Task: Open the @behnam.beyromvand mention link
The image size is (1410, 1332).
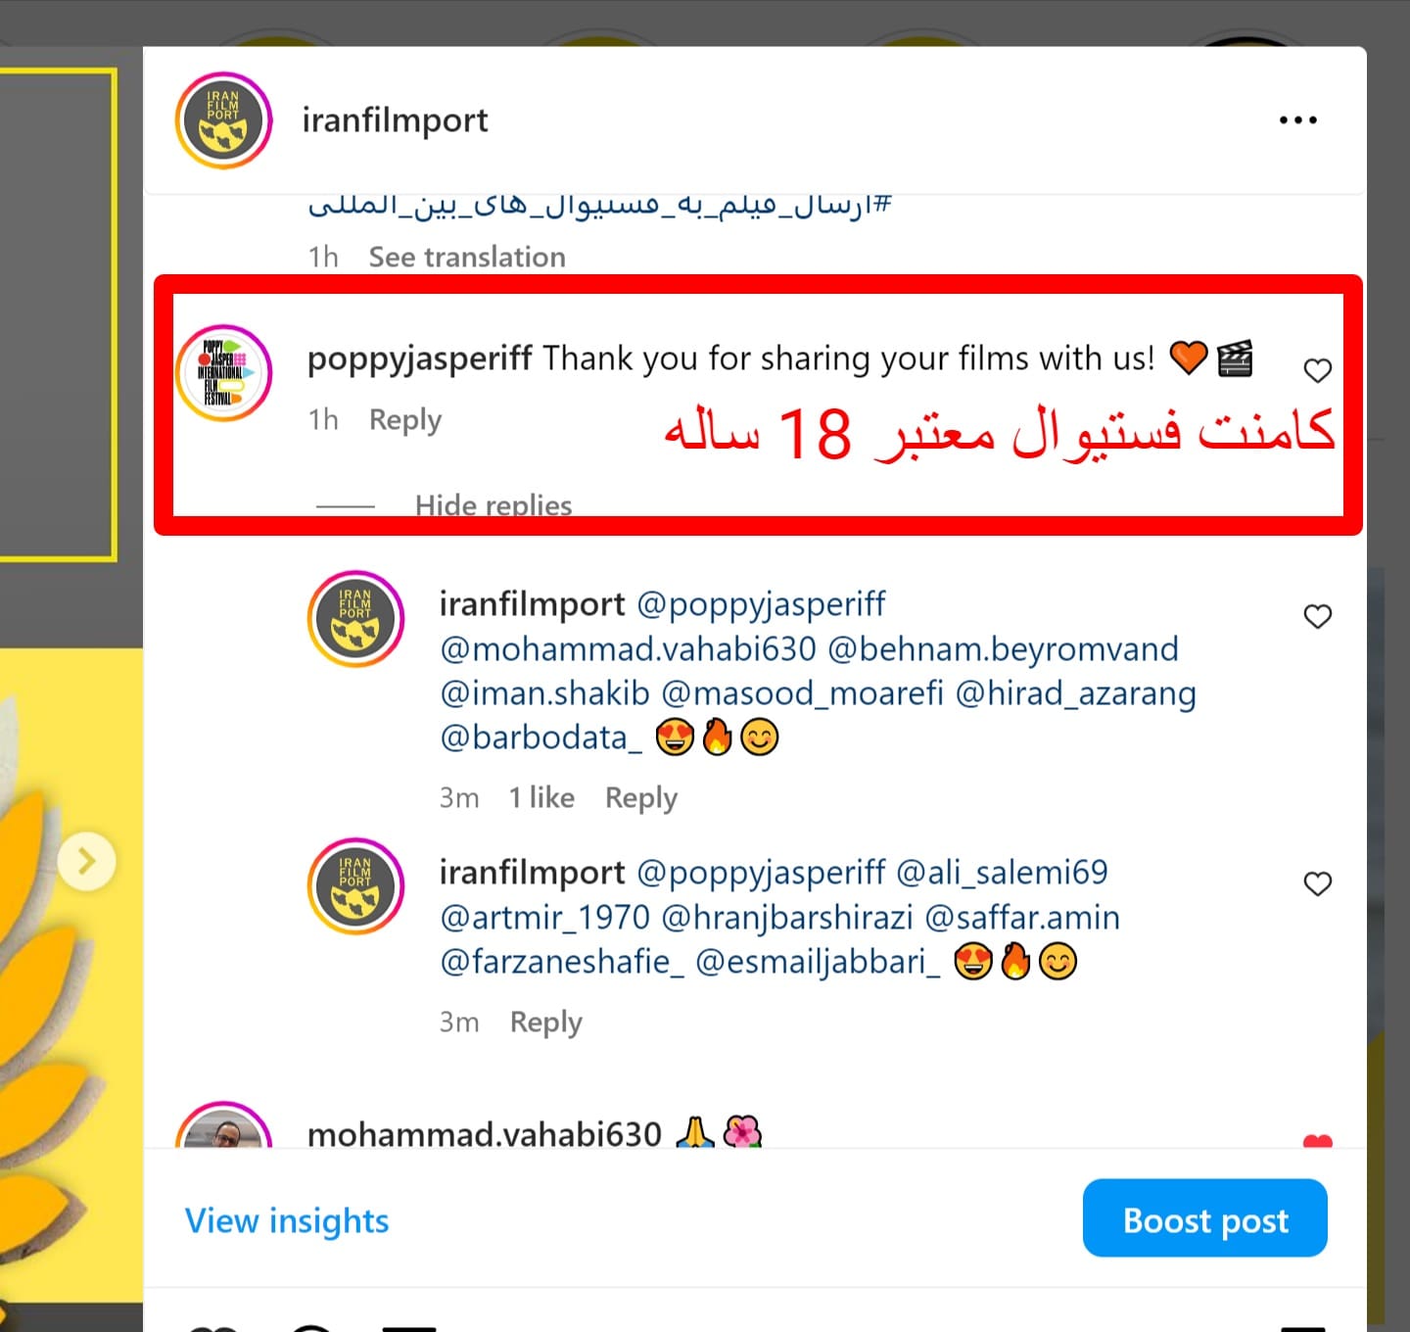Action: 1003,649
